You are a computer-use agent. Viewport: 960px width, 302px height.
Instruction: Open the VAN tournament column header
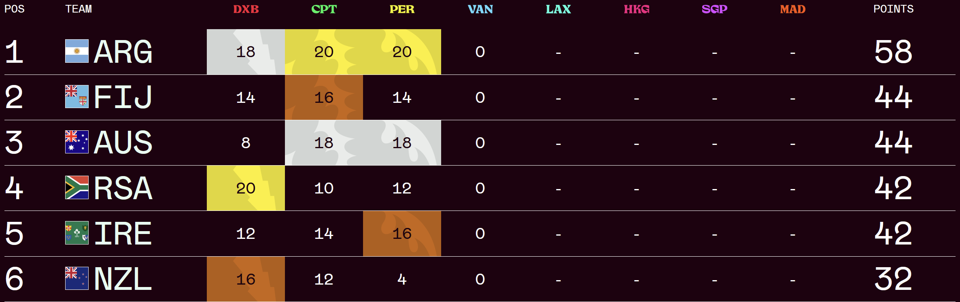[480, 9]
